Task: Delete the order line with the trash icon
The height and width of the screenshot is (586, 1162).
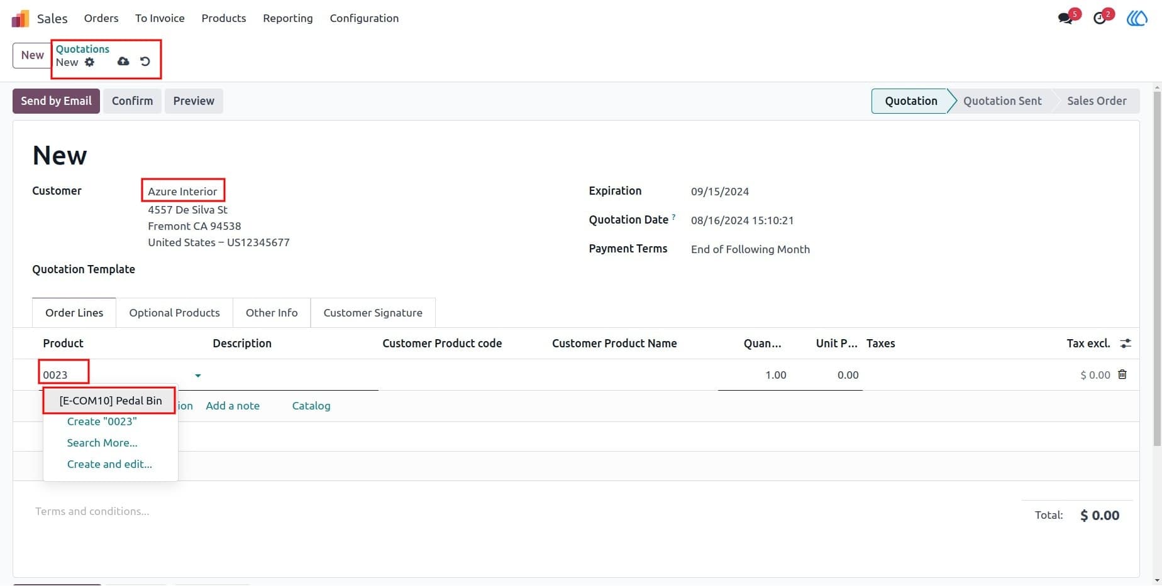Action: (1122, 374)
